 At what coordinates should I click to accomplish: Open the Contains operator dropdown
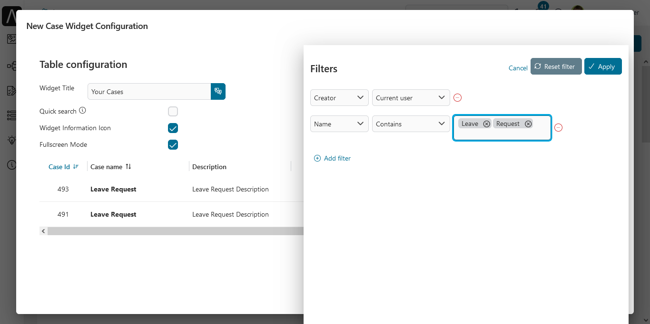coord(411,124)
